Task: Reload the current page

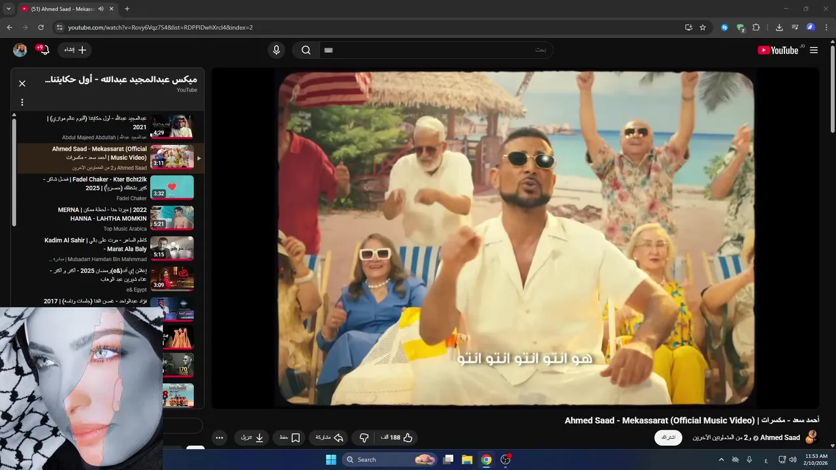Action: (40, 27)
